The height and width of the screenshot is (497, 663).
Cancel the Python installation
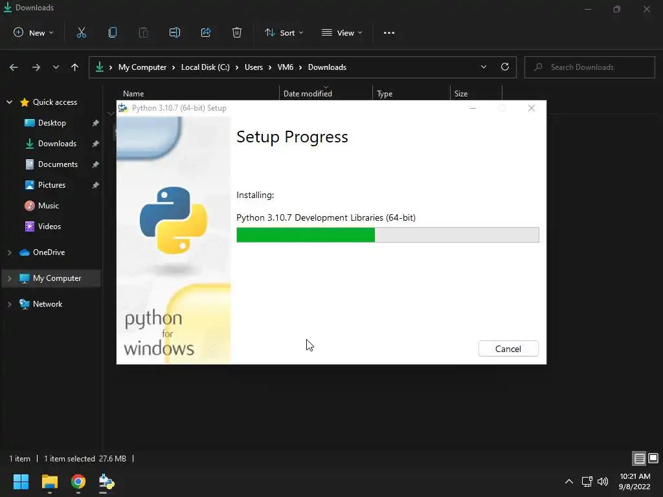[508, 349]
